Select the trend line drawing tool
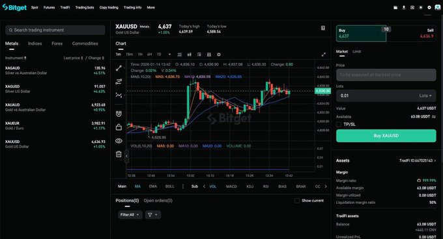This screenshot has width=443, height=239. point(119,68)
